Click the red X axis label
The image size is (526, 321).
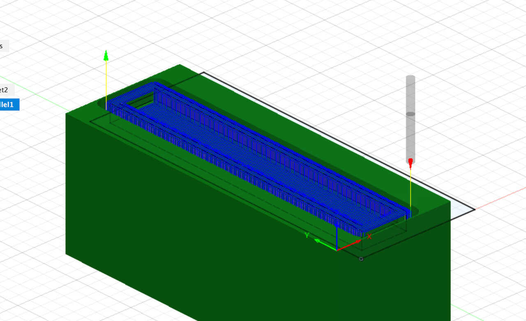pos(369,236)
